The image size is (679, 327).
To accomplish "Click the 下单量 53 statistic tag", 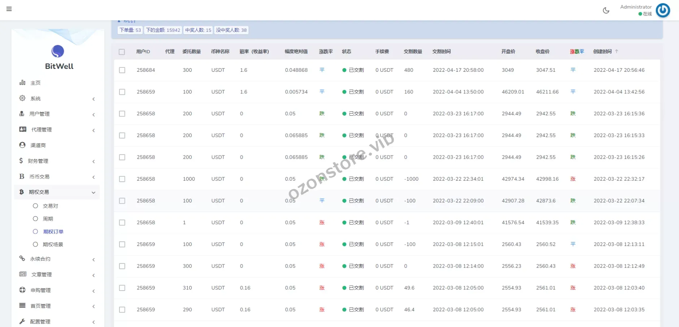I will tap(130, 30).
